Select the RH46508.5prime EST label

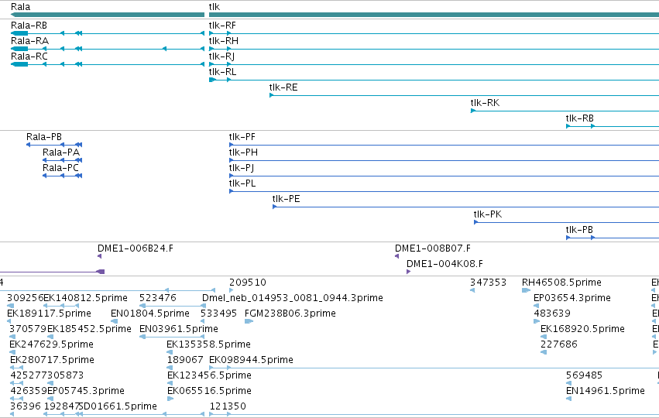pos(561,283)
